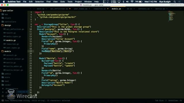Viewport: 184px width, 103px height.
Task: Open the Selection menu
Action: tap(39, 2)
